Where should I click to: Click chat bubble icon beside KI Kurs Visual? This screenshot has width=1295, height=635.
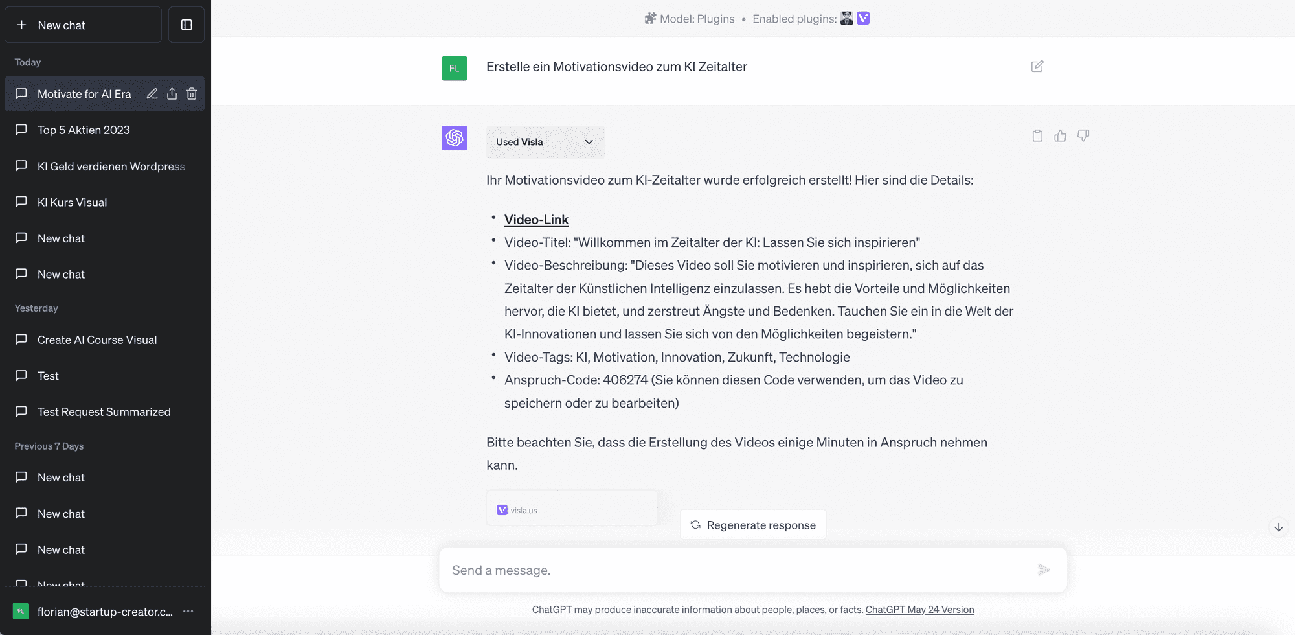[21, 202]
